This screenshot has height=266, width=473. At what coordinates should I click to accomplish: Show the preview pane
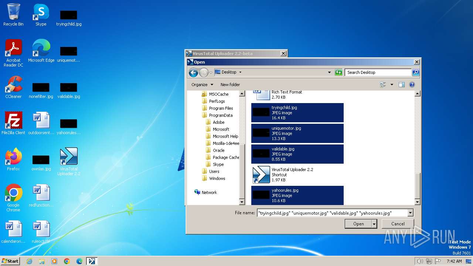coord(402,85)
